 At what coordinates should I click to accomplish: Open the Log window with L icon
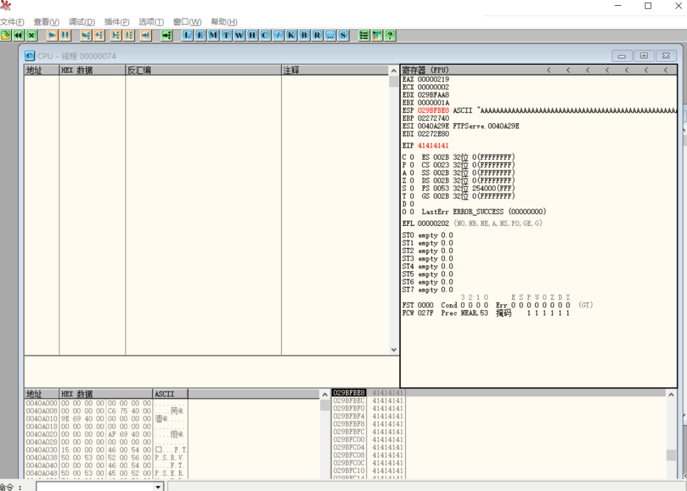[188, 35]
